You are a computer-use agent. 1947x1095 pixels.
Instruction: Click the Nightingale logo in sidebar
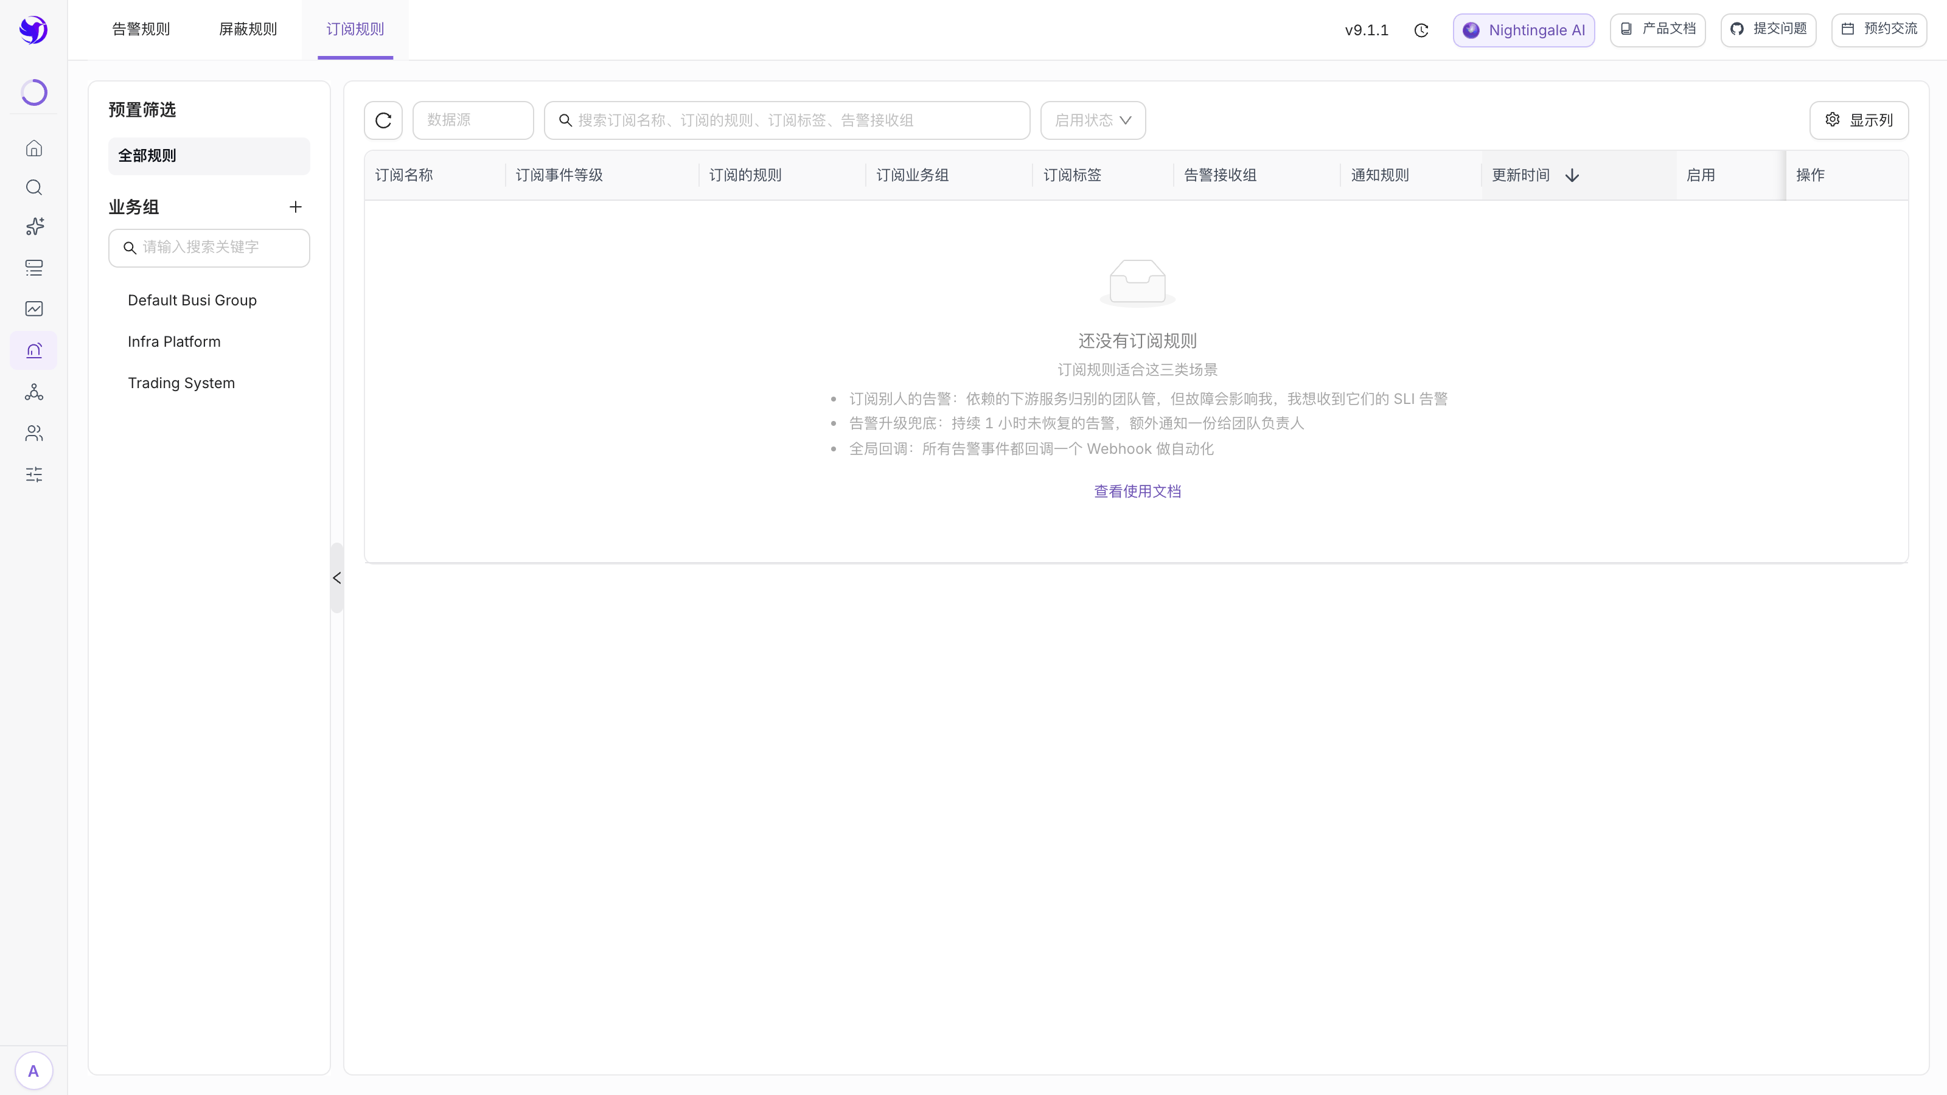point(33,30)
